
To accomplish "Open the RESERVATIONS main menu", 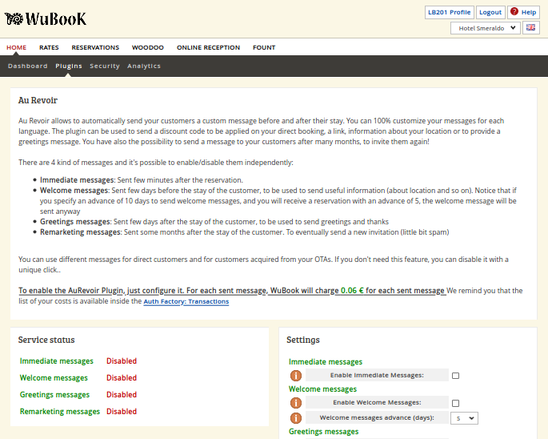I will 95,47.
